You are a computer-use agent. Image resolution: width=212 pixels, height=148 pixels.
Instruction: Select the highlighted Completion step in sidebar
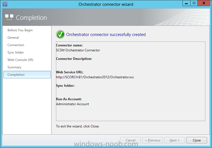click(27, 75)
